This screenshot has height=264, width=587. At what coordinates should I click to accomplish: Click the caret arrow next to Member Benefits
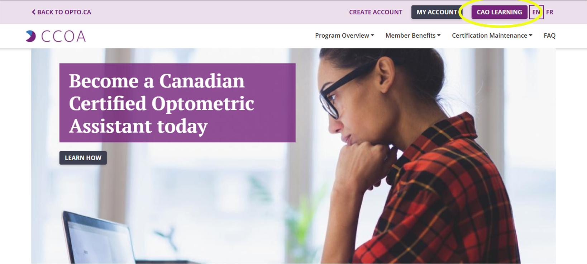(439, 35)
